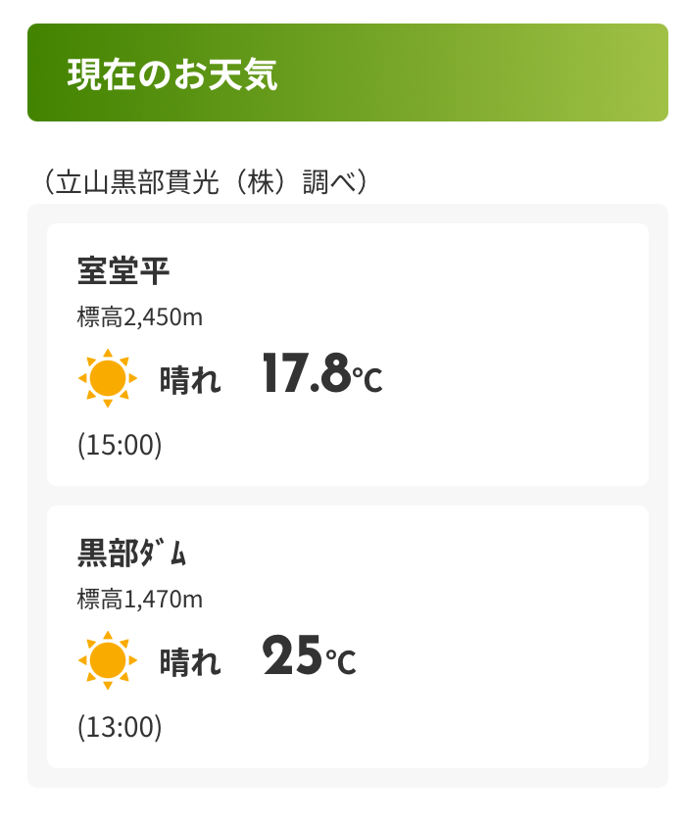
Task: Click the (15:00) observation time
Action: point(120,445)
